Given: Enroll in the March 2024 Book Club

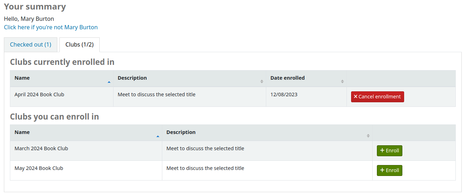Looking at the screenshot, I should (x=389, y=151).
